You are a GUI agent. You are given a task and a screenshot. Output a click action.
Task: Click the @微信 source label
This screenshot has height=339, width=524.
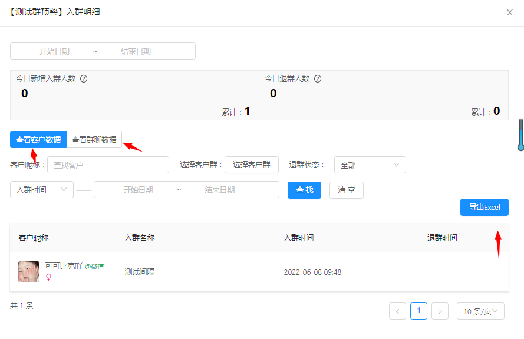click(94, 266)
